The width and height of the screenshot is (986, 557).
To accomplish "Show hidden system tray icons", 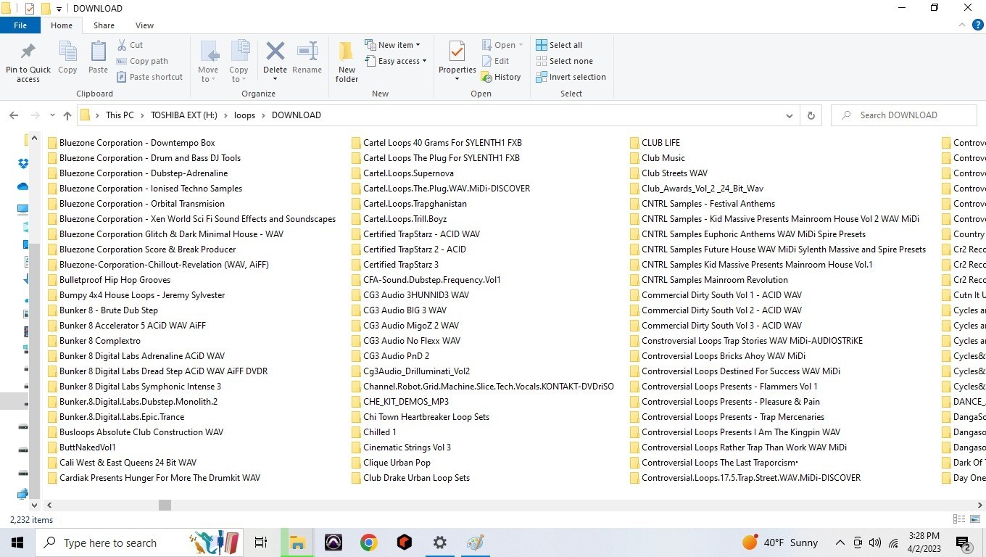I will click(840, 542).
